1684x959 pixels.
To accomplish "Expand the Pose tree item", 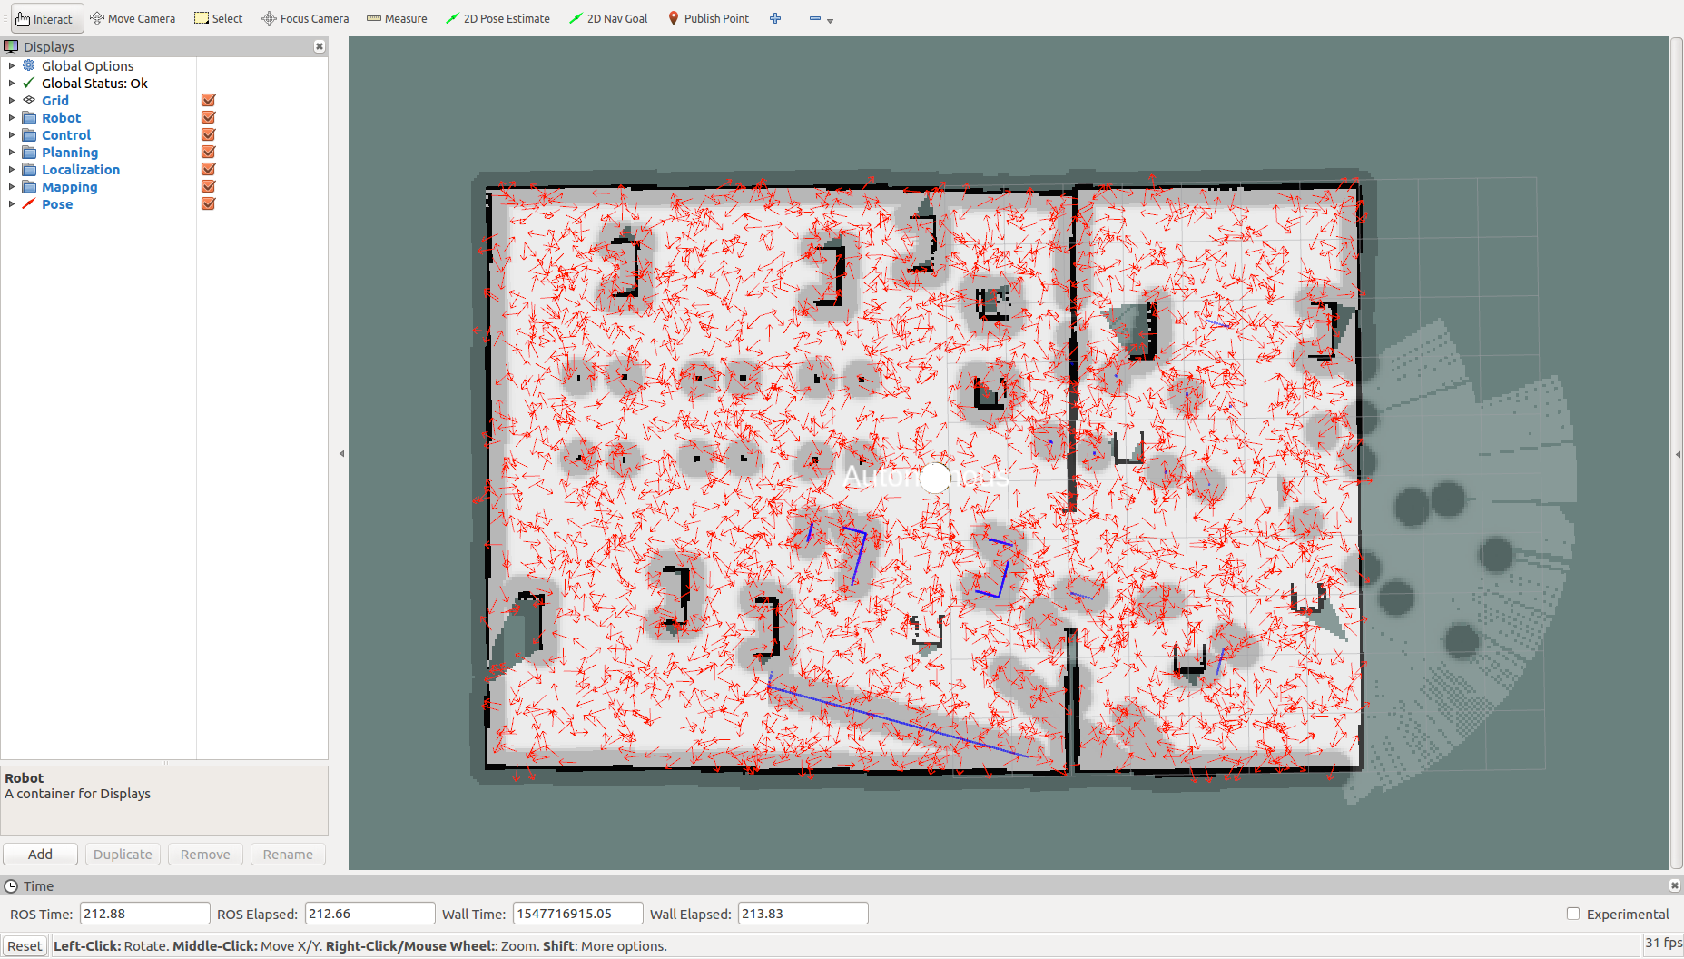I will pos(11,203).
